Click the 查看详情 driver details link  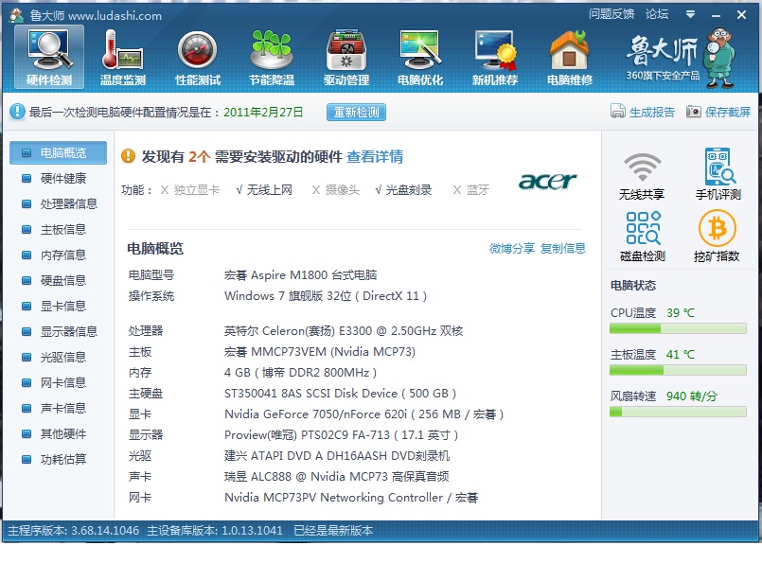[x=375, y=157]
